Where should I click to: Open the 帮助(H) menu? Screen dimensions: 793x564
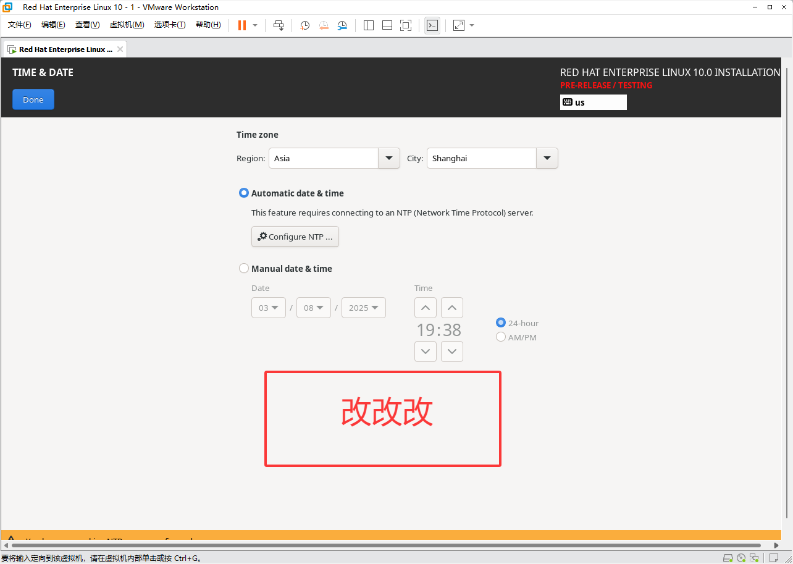[208, 25]
